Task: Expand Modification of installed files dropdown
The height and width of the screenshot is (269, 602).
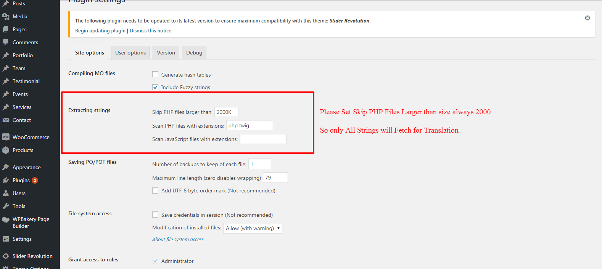Action: [x=253, y=228]
